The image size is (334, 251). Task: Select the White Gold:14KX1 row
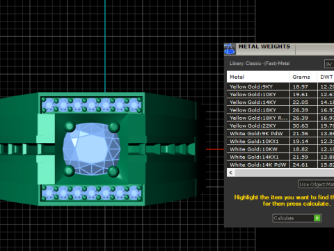click(x=280, y=157)
